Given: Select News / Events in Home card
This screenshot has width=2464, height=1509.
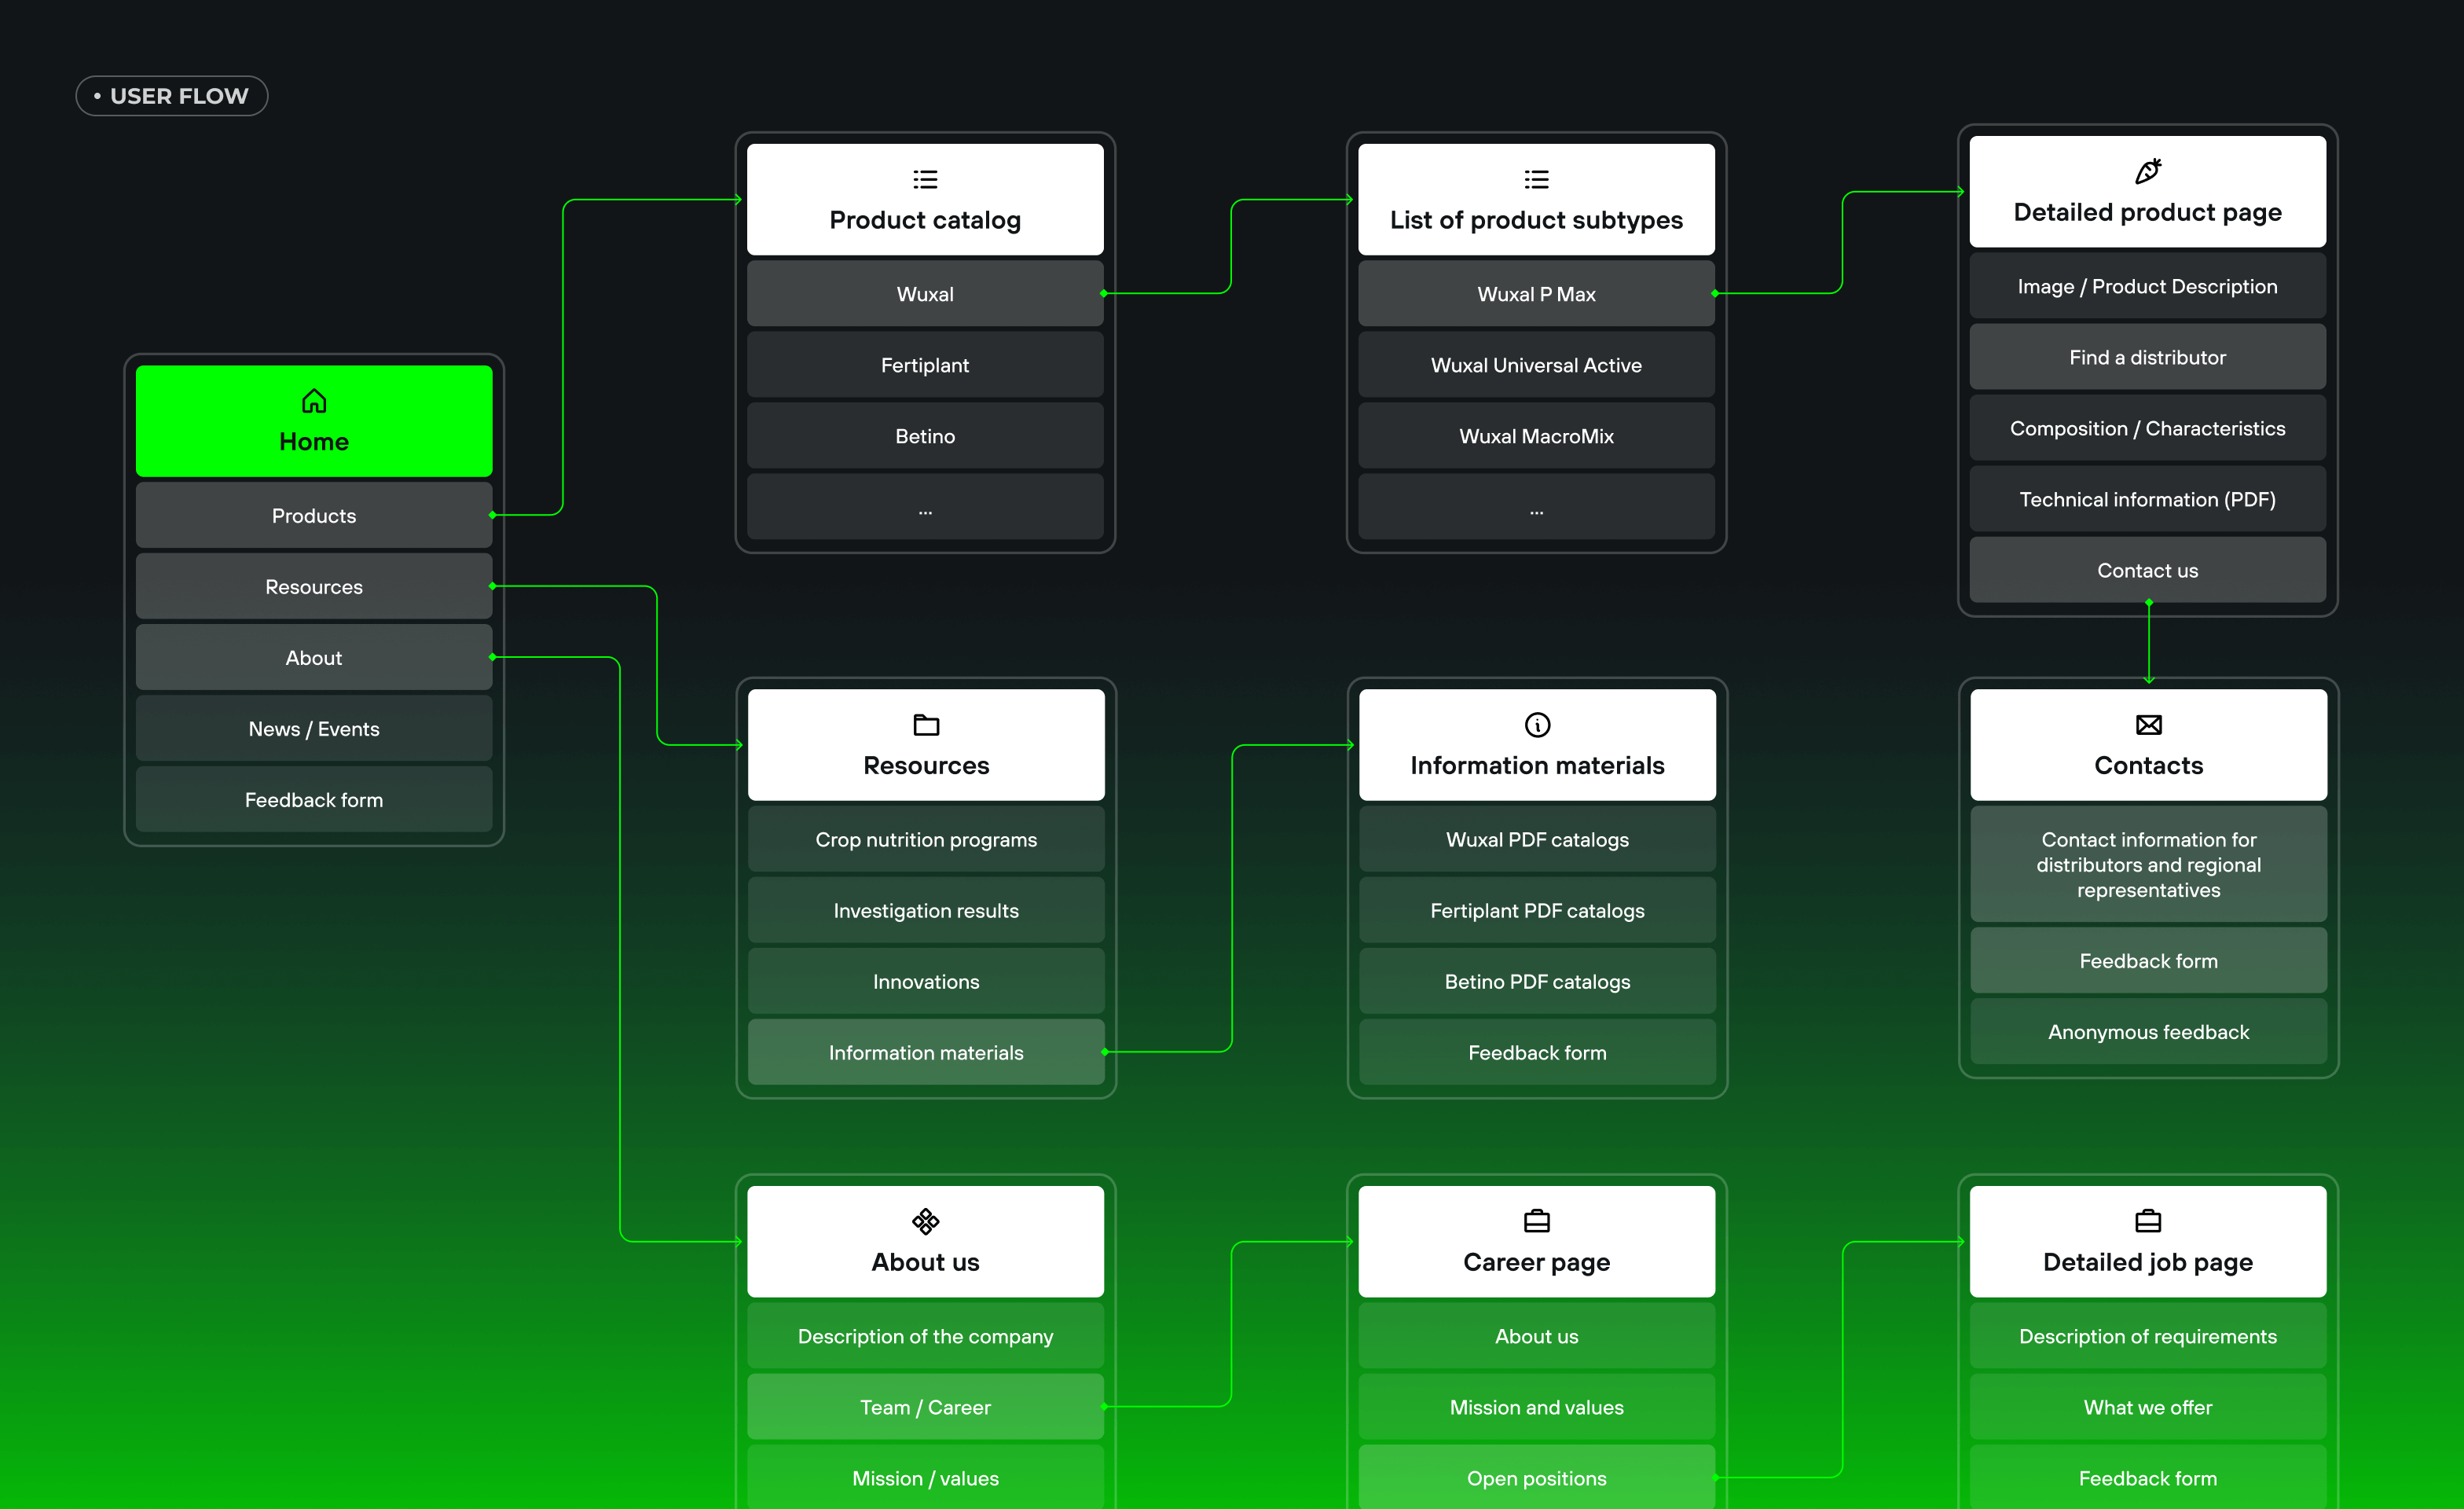Looking at the screenshot, I should tap(314, 728).
